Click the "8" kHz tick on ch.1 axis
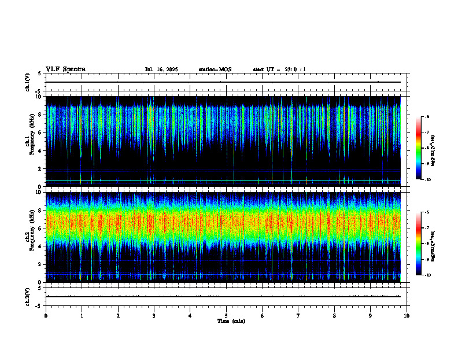 40,115
